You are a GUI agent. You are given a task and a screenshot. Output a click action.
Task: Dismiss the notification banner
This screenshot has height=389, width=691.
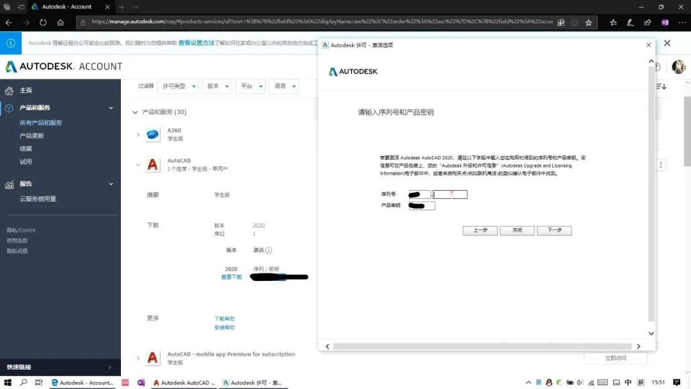click(x=667, y=43)
